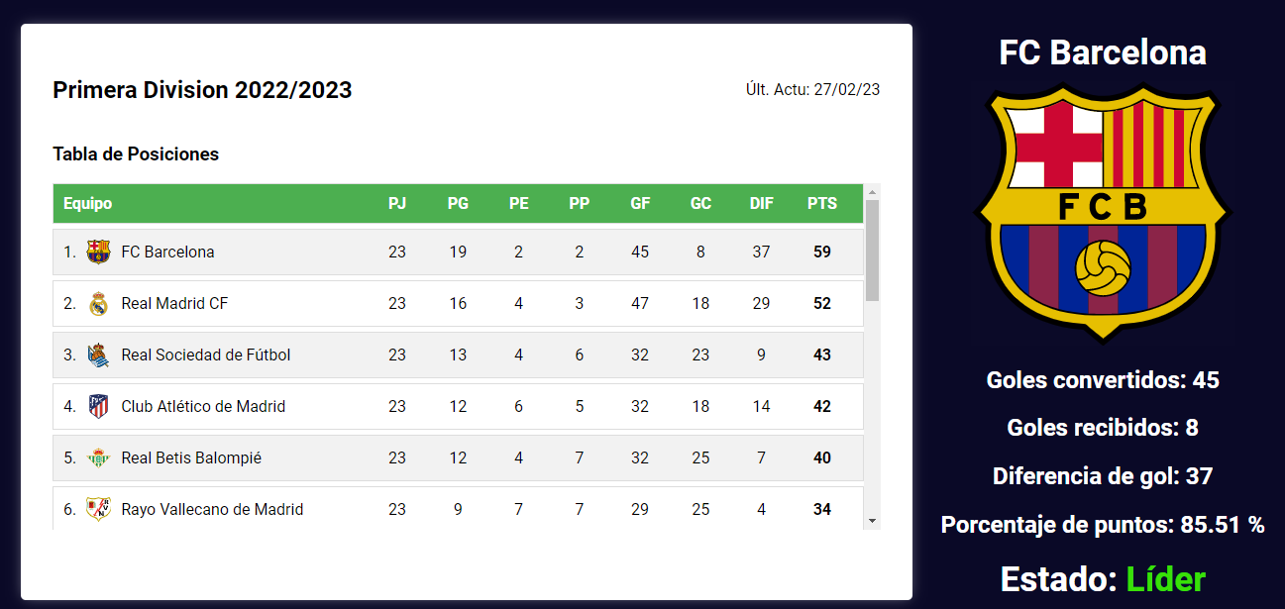
Task: Click the Real Betis Balompié row
Action: click(458, 457)
